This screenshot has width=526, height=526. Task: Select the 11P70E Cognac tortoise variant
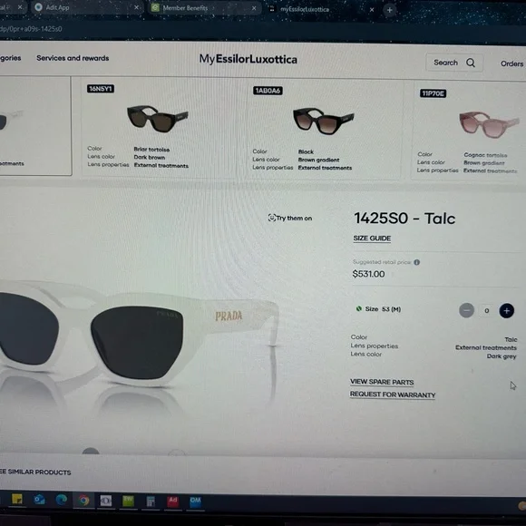[469, 131]
